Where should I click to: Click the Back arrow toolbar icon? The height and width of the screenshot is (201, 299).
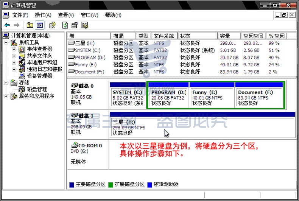pos(7,25)
